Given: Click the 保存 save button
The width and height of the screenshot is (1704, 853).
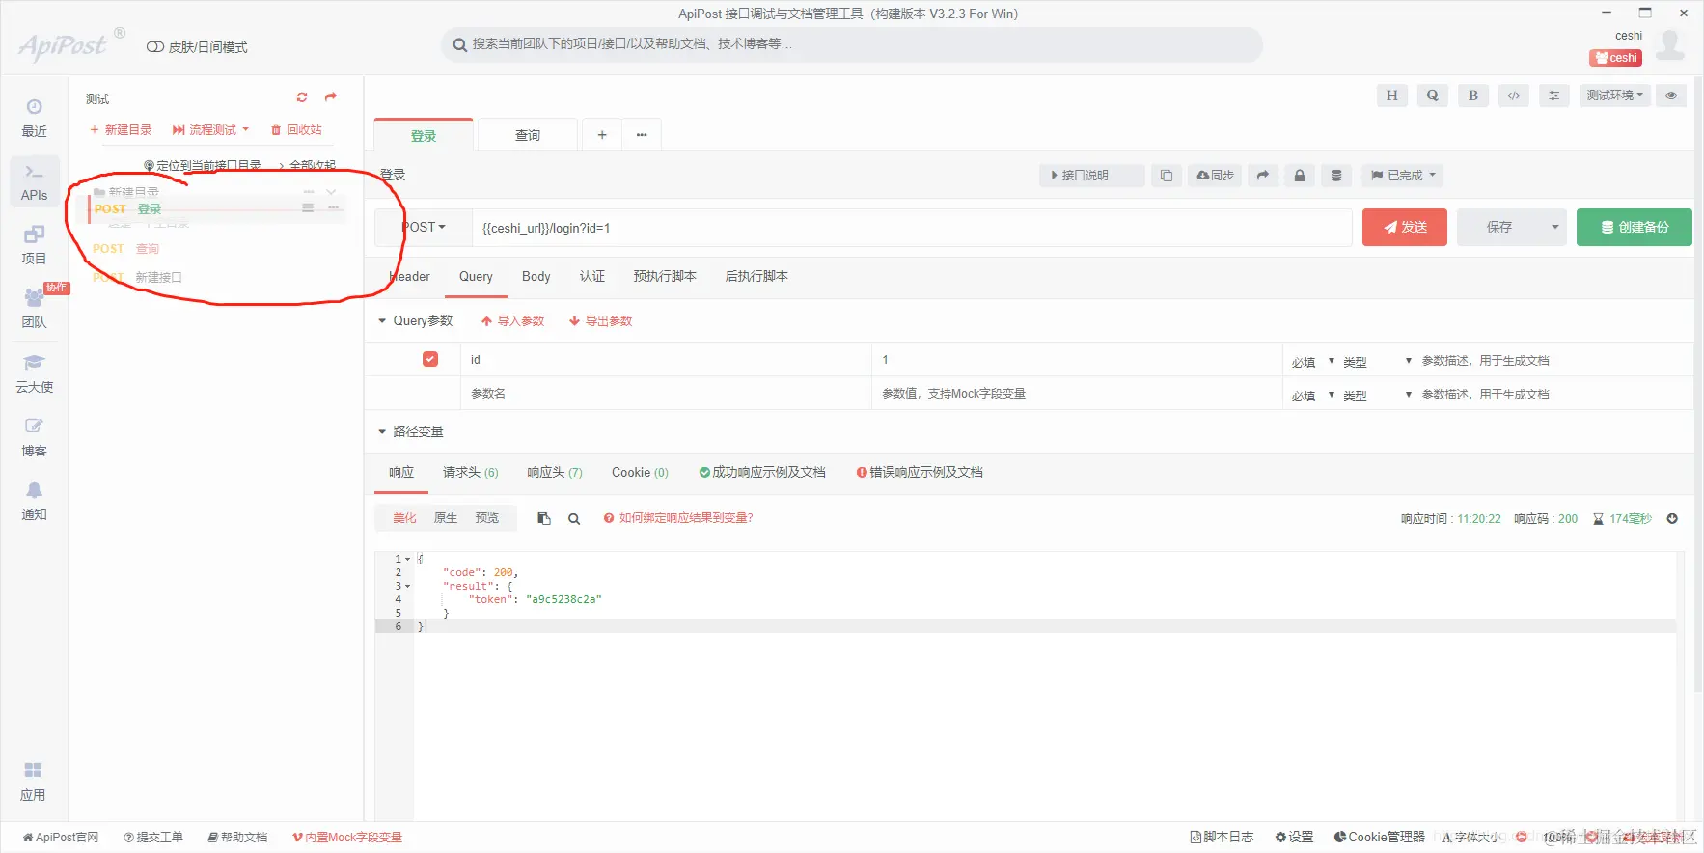Looking at the screenshot, I should click(x=1499, y=228).
